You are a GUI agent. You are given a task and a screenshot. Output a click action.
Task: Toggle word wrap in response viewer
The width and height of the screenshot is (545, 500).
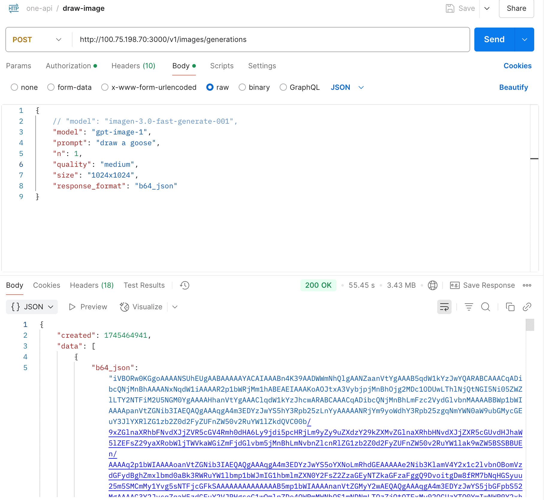[x=444, y=307]
